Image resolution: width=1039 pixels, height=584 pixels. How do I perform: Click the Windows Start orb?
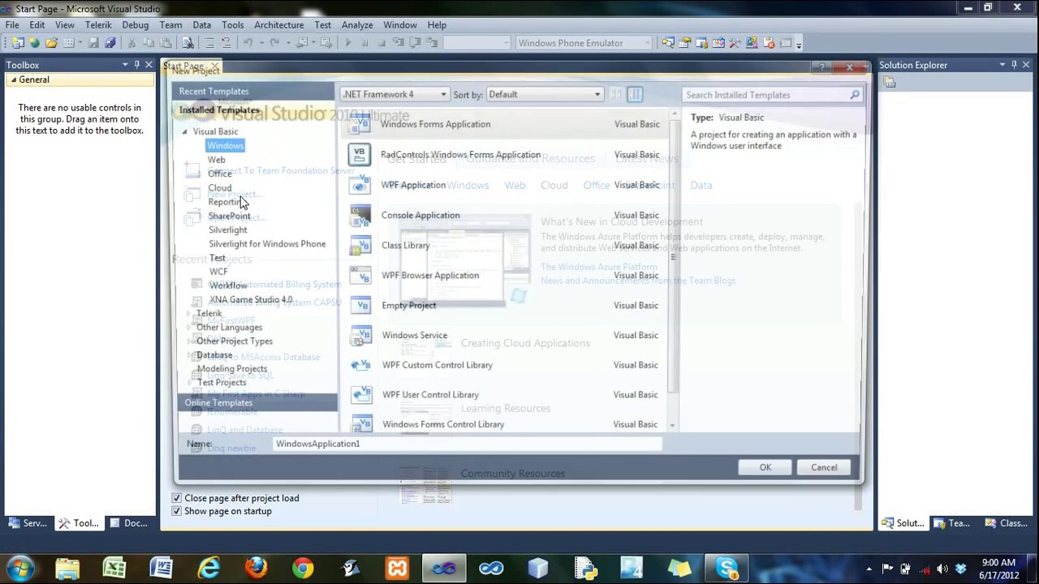tap(20, 568)
